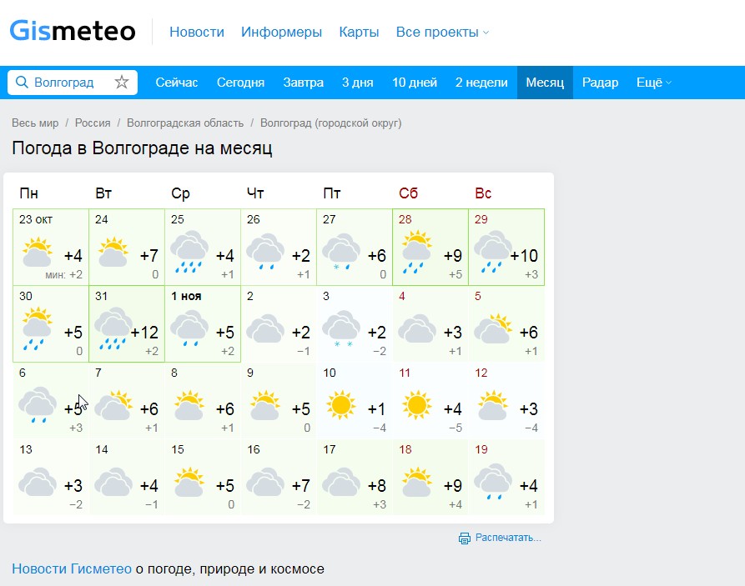Click the November 6 day cell
The image size is (745, 586).
[x=51, y=400]
